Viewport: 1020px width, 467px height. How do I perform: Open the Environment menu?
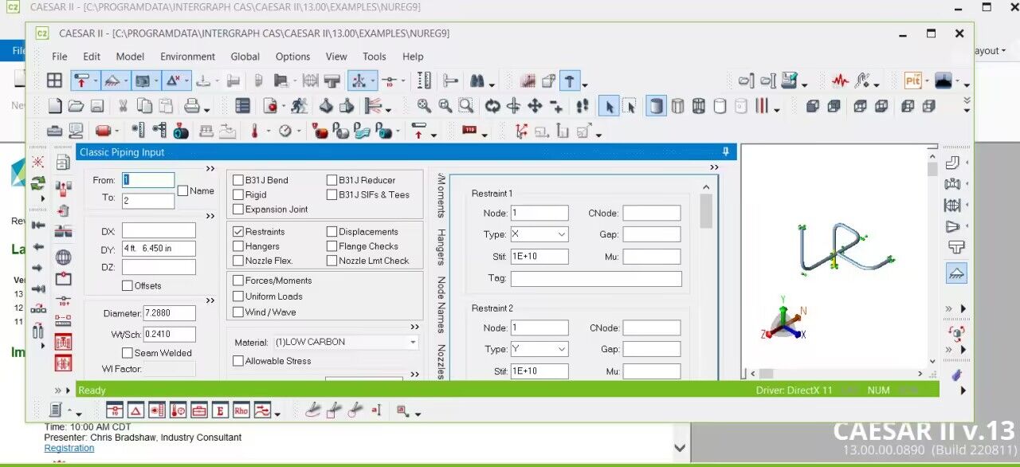point(187,57)
